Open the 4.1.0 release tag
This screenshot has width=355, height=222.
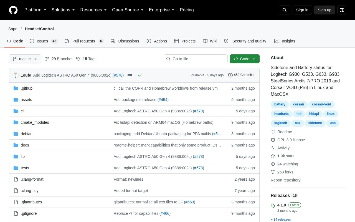[282, 205]
